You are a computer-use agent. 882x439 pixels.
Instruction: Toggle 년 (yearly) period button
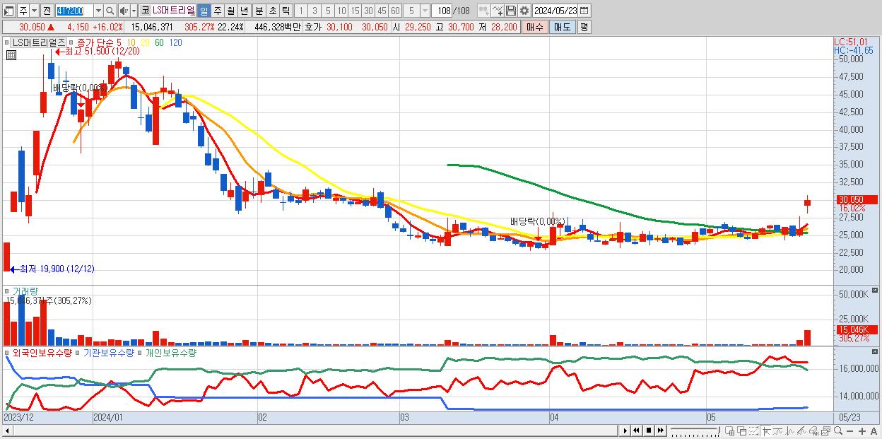tap(244, 11)
